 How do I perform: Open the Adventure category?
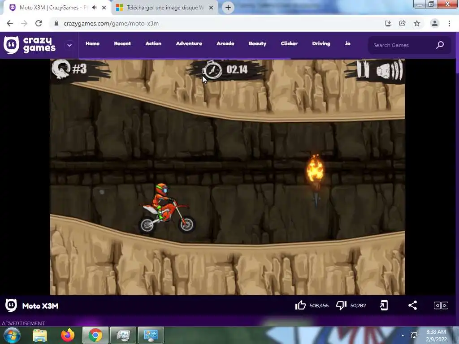click(189, 43)
